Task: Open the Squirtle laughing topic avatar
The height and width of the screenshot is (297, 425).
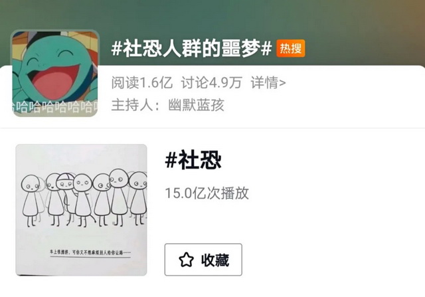Action: pyautogui.click(x=55, y=73)
